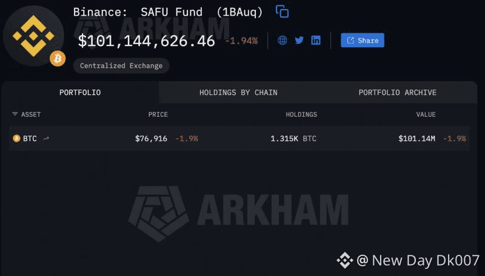Click the BTC coin icon in row
485x276 pixels.
[x=16, y=139]
